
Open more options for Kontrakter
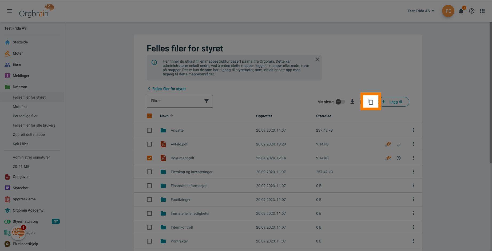click(x=414, y=241)
